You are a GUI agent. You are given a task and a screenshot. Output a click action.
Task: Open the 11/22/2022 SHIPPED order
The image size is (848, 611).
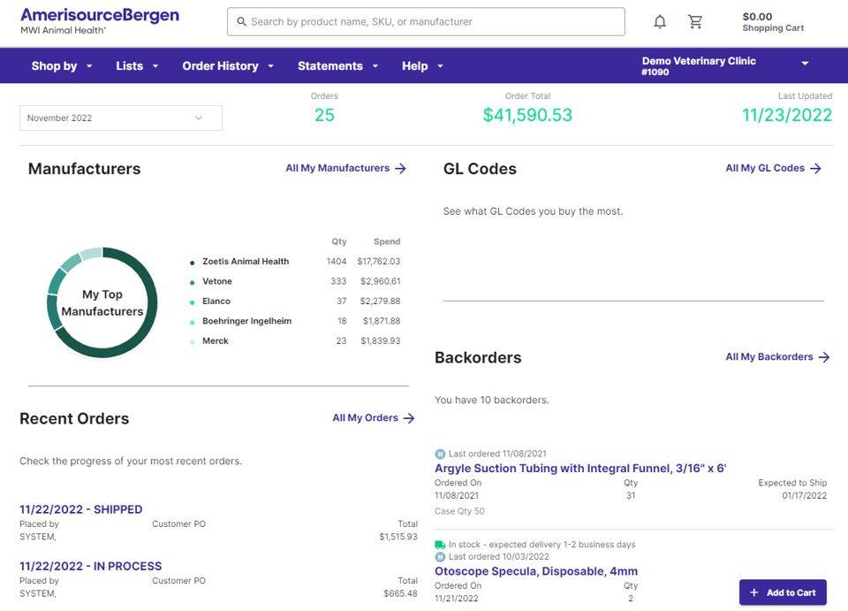pos(80,509)
